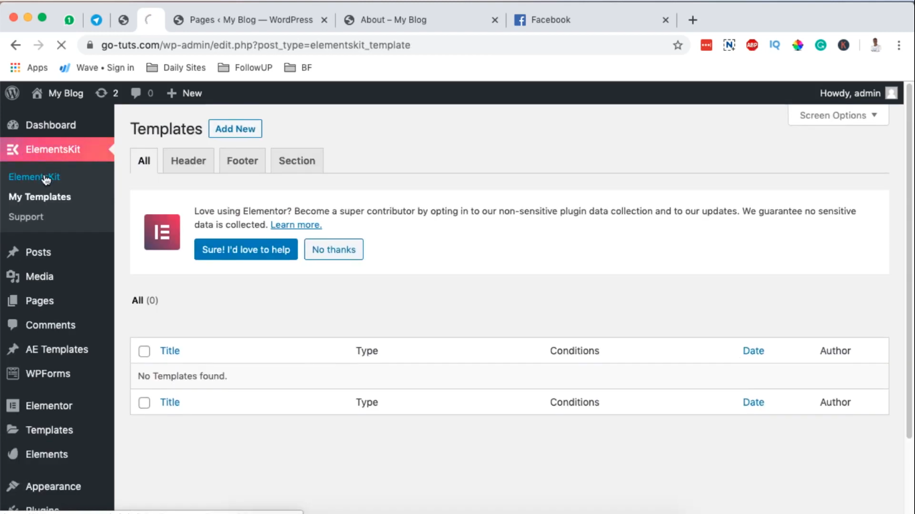Click the browser back arrow
The image size is (915, 514).
16,45
